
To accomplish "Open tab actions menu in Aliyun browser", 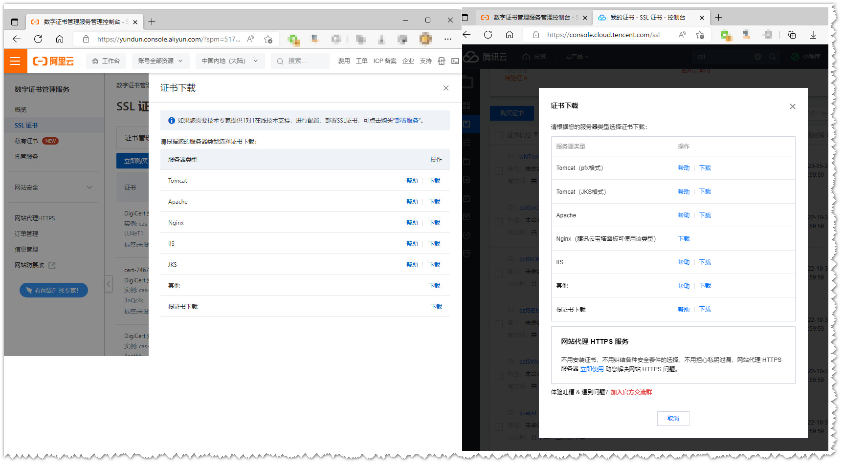I will (x=15, y=22).
